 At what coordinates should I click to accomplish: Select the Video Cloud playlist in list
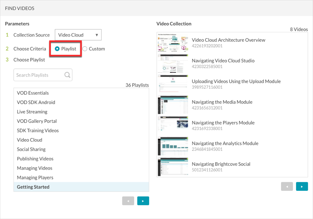point(81,140)
